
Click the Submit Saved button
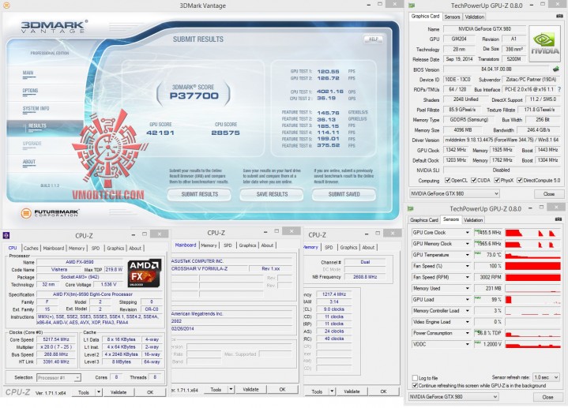tap(344, 194)
